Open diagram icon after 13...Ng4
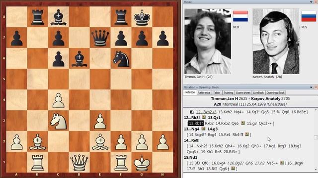This screenshot has height=178, width=318. (203, 129)
